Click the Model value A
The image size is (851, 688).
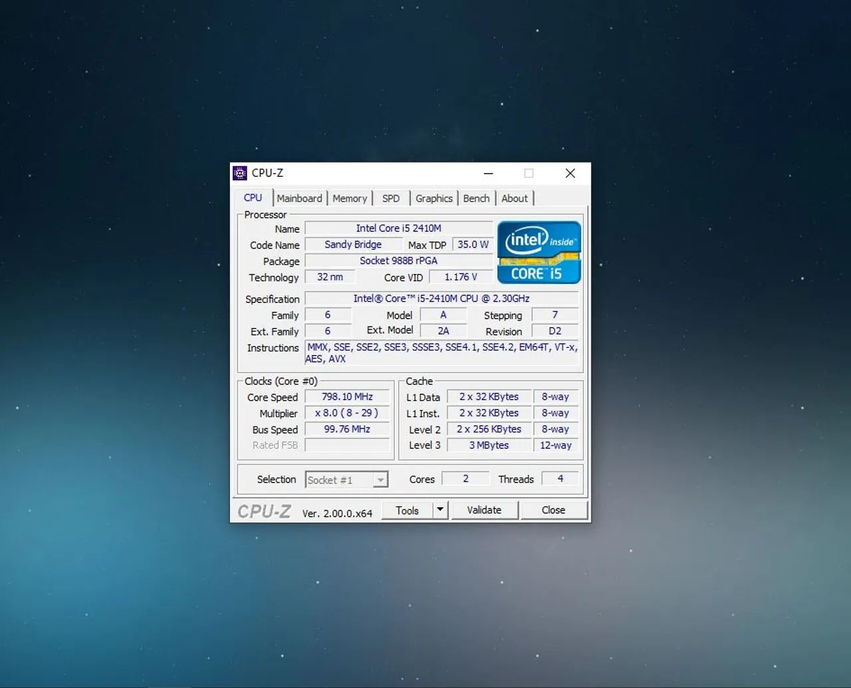[x=443, y=315]
